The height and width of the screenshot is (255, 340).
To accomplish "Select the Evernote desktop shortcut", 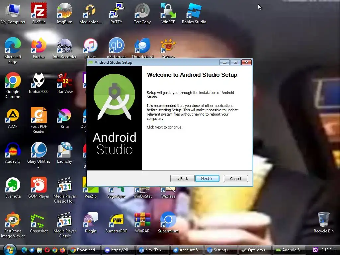I will 13,188.
